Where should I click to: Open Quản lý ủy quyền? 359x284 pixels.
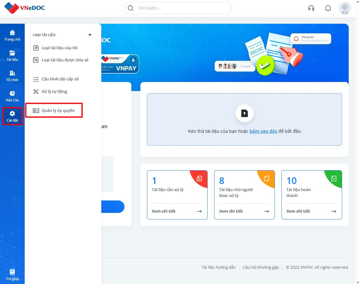pyautogui.click(x=54, y=110)
